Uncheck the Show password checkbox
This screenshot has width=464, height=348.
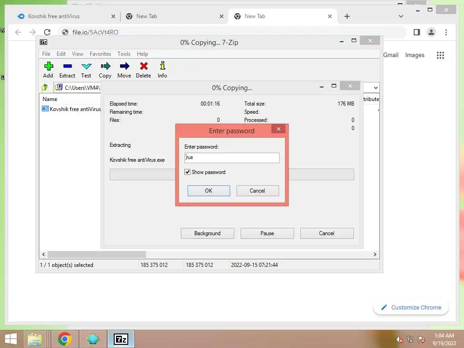(187, 172)
